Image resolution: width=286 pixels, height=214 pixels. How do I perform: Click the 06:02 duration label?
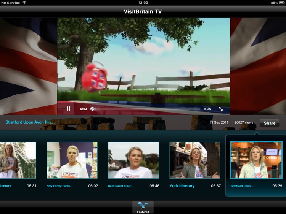pos(93,186)
